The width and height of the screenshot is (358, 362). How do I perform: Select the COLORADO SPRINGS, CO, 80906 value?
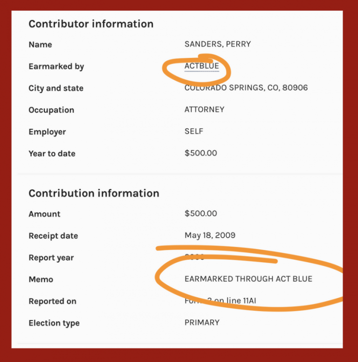(x=246, y=88)
